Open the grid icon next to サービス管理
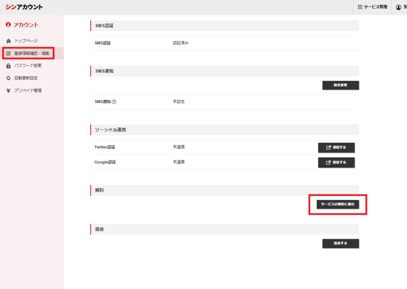This screenshot has width=407, height=289. tap(360, 7)
